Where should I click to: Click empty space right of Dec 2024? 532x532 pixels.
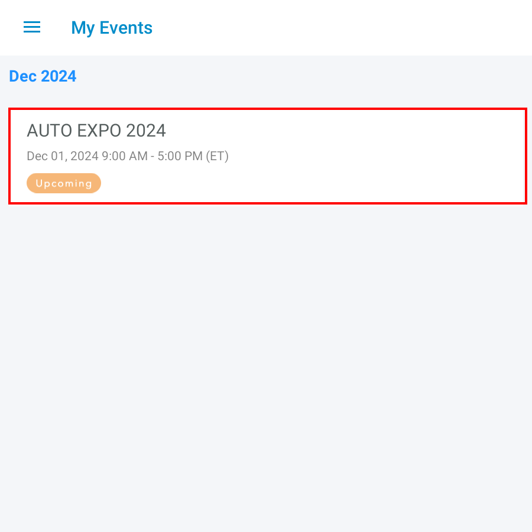coord(296,76)
